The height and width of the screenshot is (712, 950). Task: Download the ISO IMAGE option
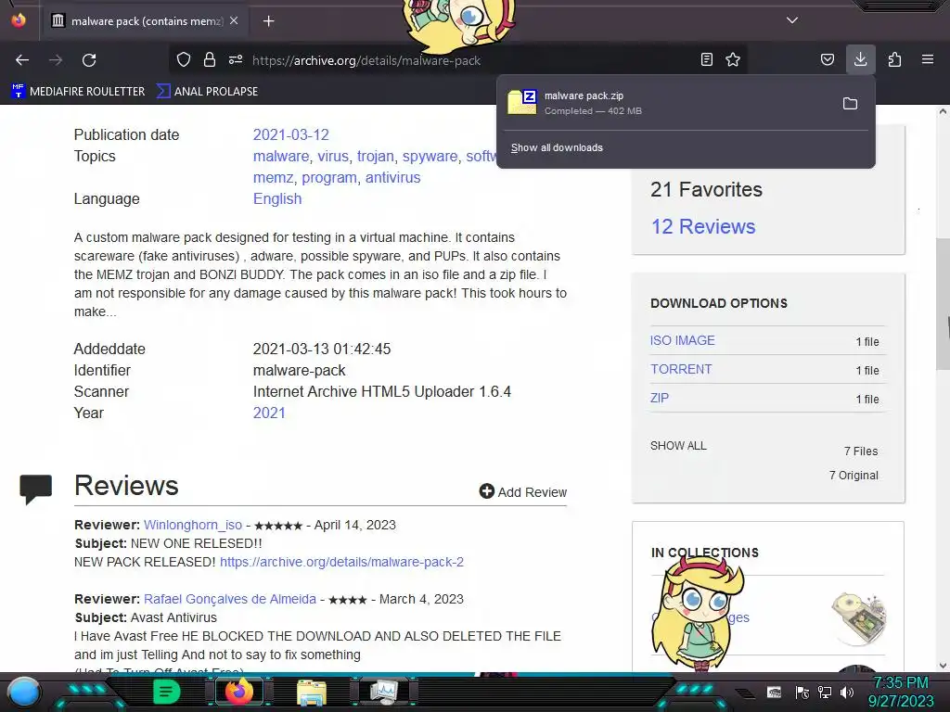pos(682,340)
